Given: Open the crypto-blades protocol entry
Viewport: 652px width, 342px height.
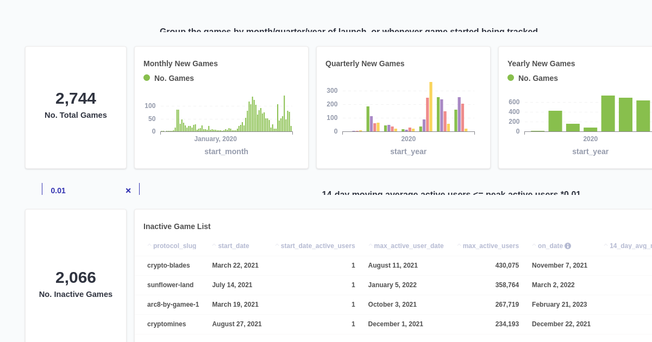Looking at the screenshot, I should pyautogui.click(x=168, y=265).
